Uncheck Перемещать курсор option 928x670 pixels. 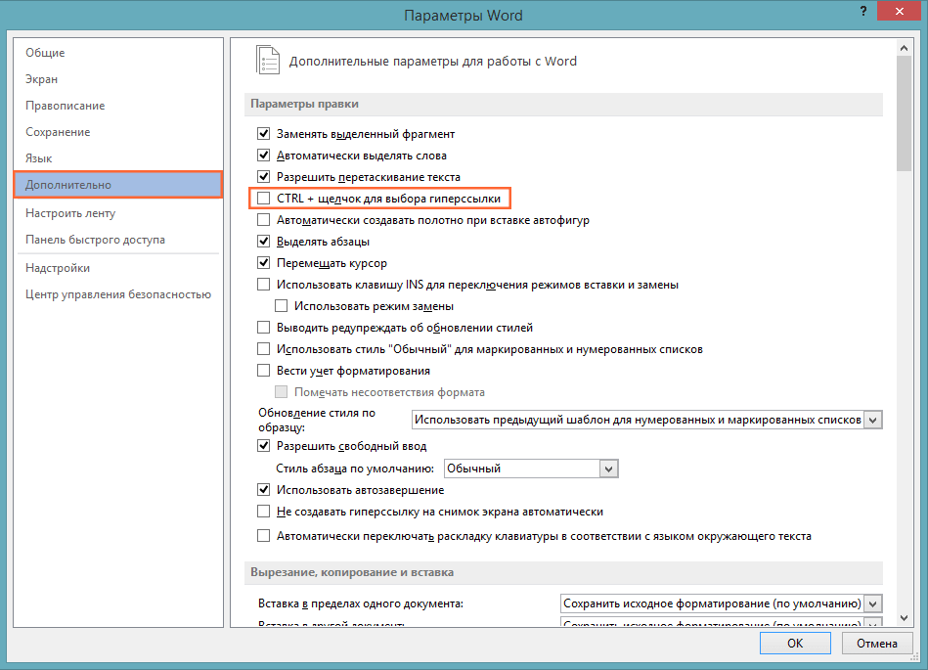pos(263,263)
